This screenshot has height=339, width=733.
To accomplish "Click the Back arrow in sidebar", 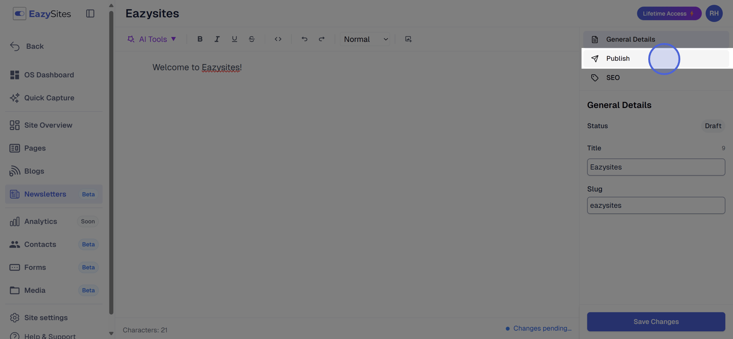I will click(15, 46).
